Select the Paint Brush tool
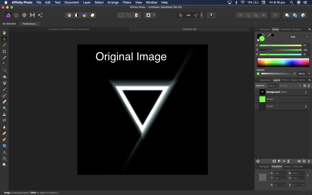The image size is (312, 195). (x=4, y=90)
